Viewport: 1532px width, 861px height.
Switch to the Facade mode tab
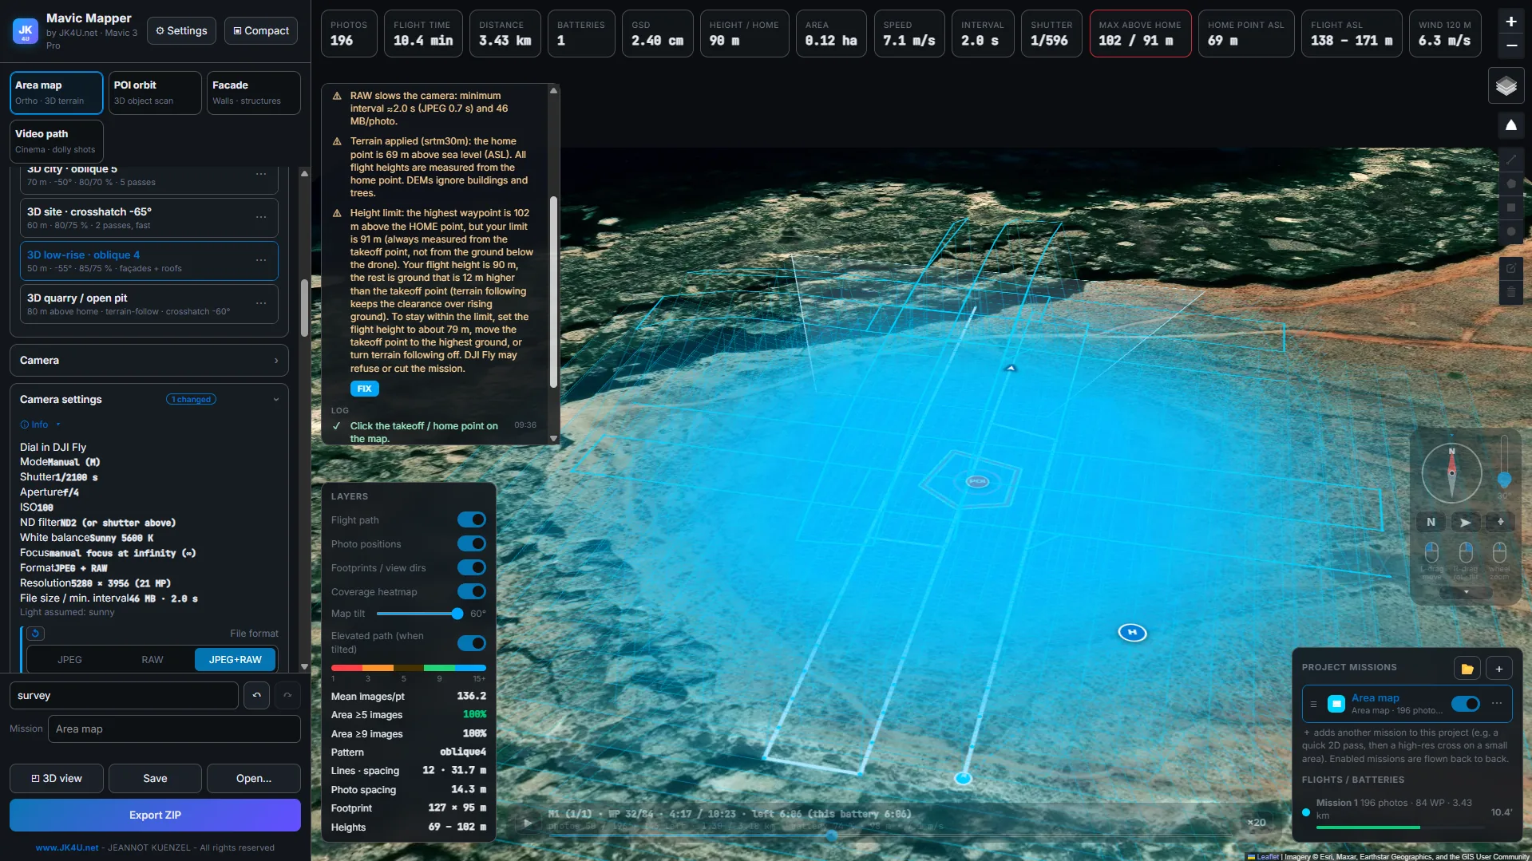point(254,93)
